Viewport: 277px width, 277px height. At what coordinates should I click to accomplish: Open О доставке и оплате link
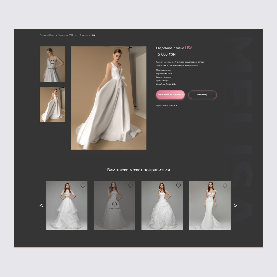pyautogui.click(x=166, y=105)
